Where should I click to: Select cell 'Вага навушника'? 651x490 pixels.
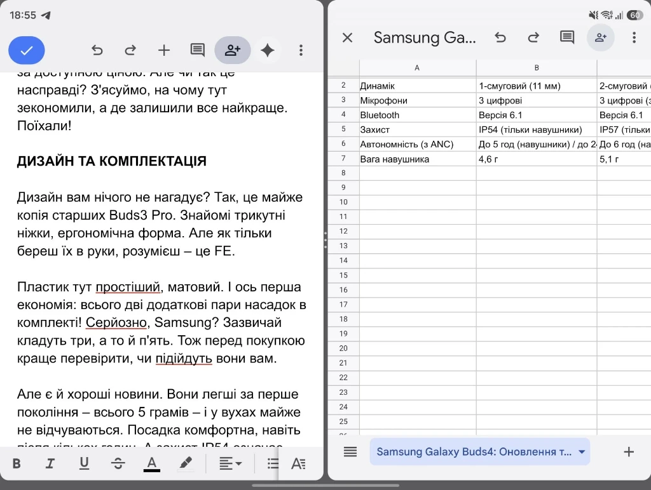tap(418, 159)
